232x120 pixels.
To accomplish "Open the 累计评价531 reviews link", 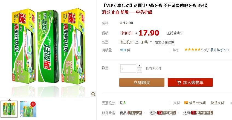I will [x=220, y=50].
